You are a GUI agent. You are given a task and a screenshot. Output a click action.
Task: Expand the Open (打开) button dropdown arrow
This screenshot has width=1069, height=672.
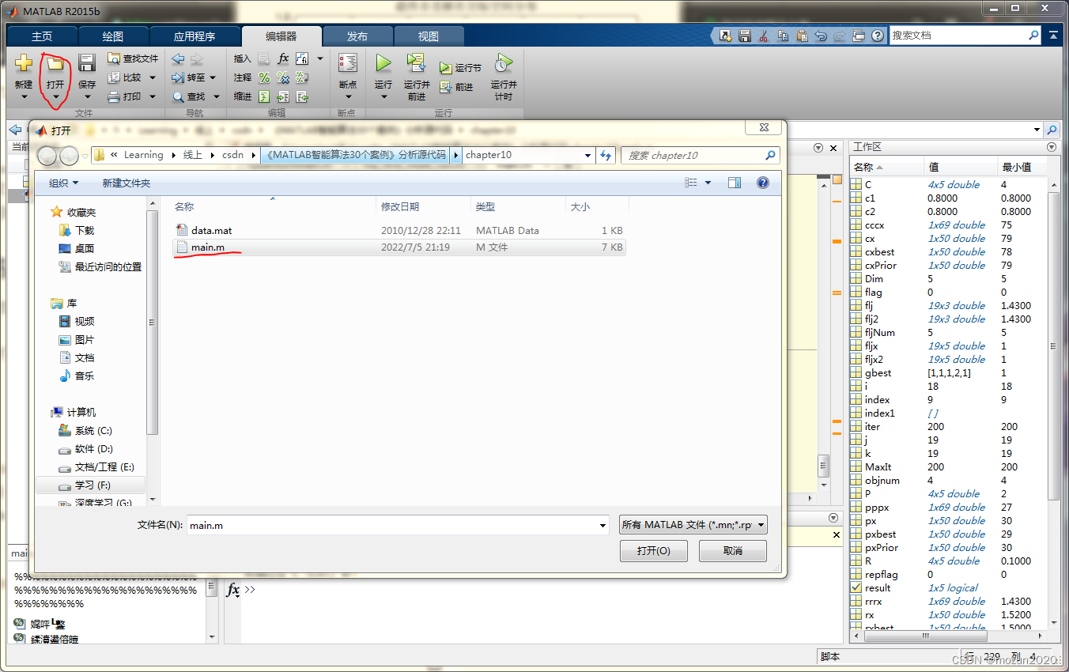click(55, 97)
